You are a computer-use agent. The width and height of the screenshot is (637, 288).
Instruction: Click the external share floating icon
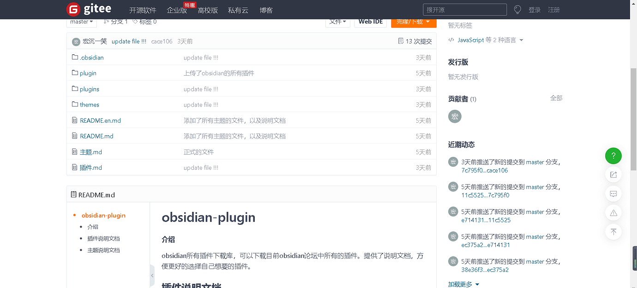[x=613, y=174]
